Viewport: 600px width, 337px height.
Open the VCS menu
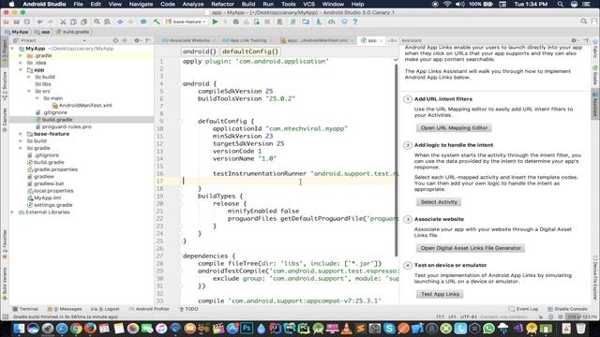point(308,4)
